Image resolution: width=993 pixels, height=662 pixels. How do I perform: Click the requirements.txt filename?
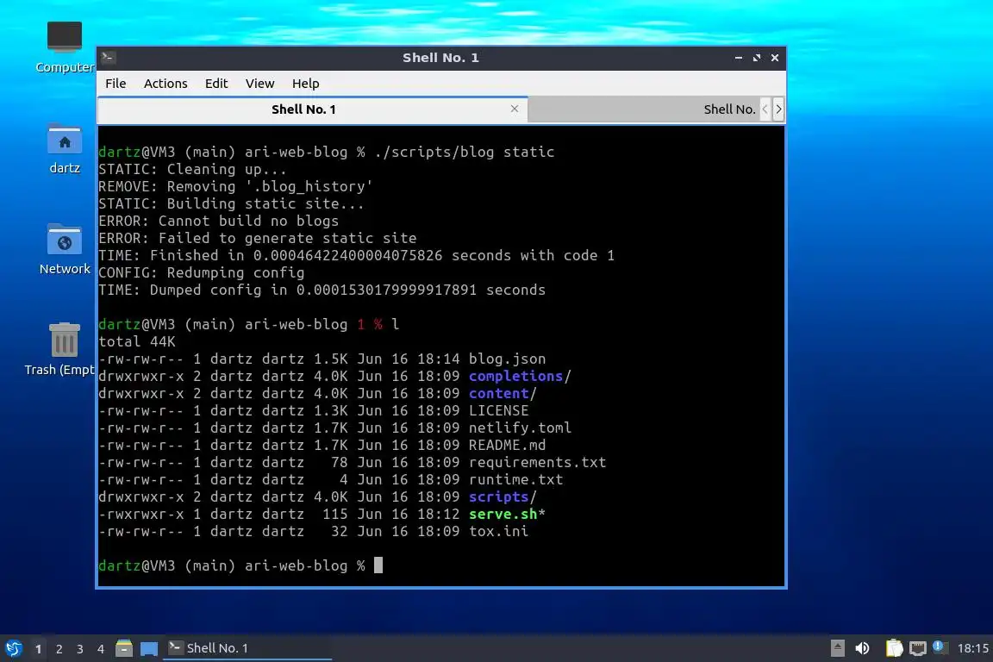pyautogui.click(x=537, y=462)
